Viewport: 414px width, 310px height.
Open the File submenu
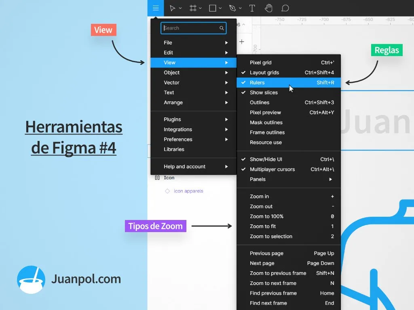tap(194, 42)
